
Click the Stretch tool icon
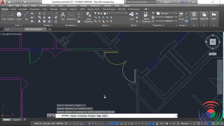(x=40, y=21)
